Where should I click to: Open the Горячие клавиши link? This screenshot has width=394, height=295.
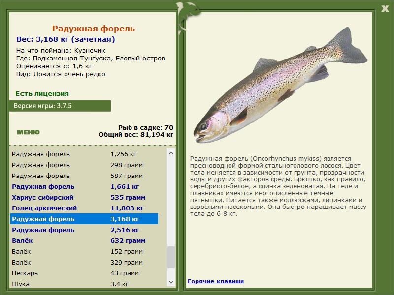coord(216,281)
